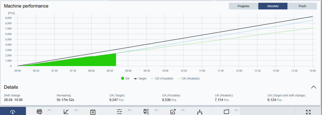Toggle the OK (Possible) legend entry
The image size is (322, 115).
tap(162, 78)
